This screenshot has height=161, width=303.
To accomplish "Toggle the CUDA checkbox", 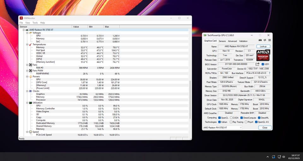I will click(x=231, y=118).
